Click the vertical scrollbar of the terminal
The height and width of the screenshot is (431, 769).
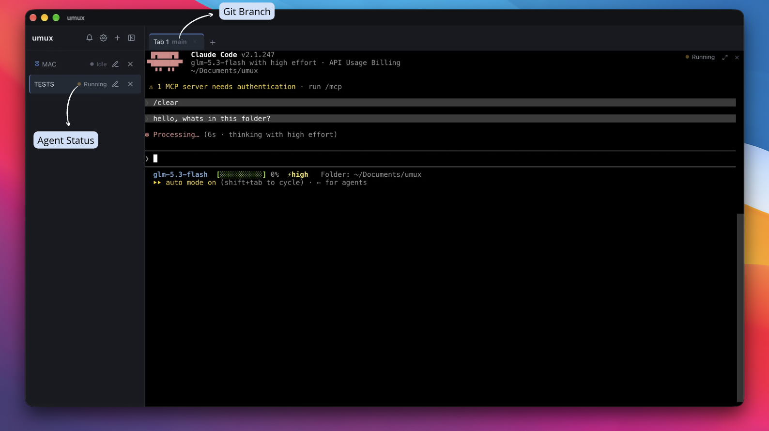739,308
